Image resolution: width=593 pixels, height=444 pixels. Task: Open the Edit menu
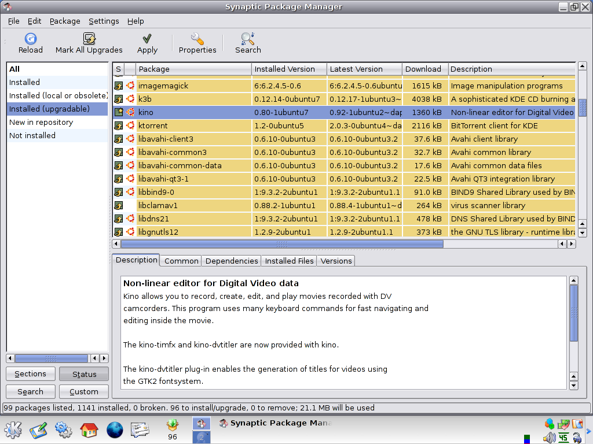click(34, 21)
